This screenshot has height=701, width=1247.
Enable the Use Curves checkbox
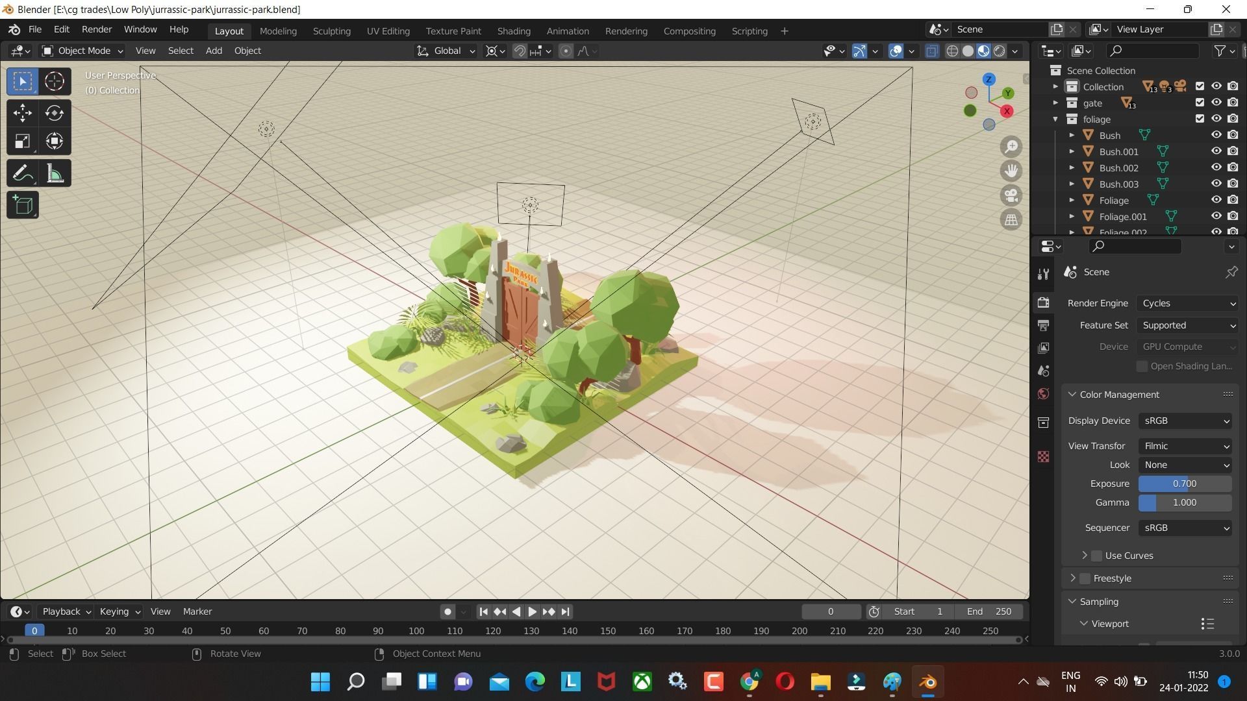click(1097, 556)
